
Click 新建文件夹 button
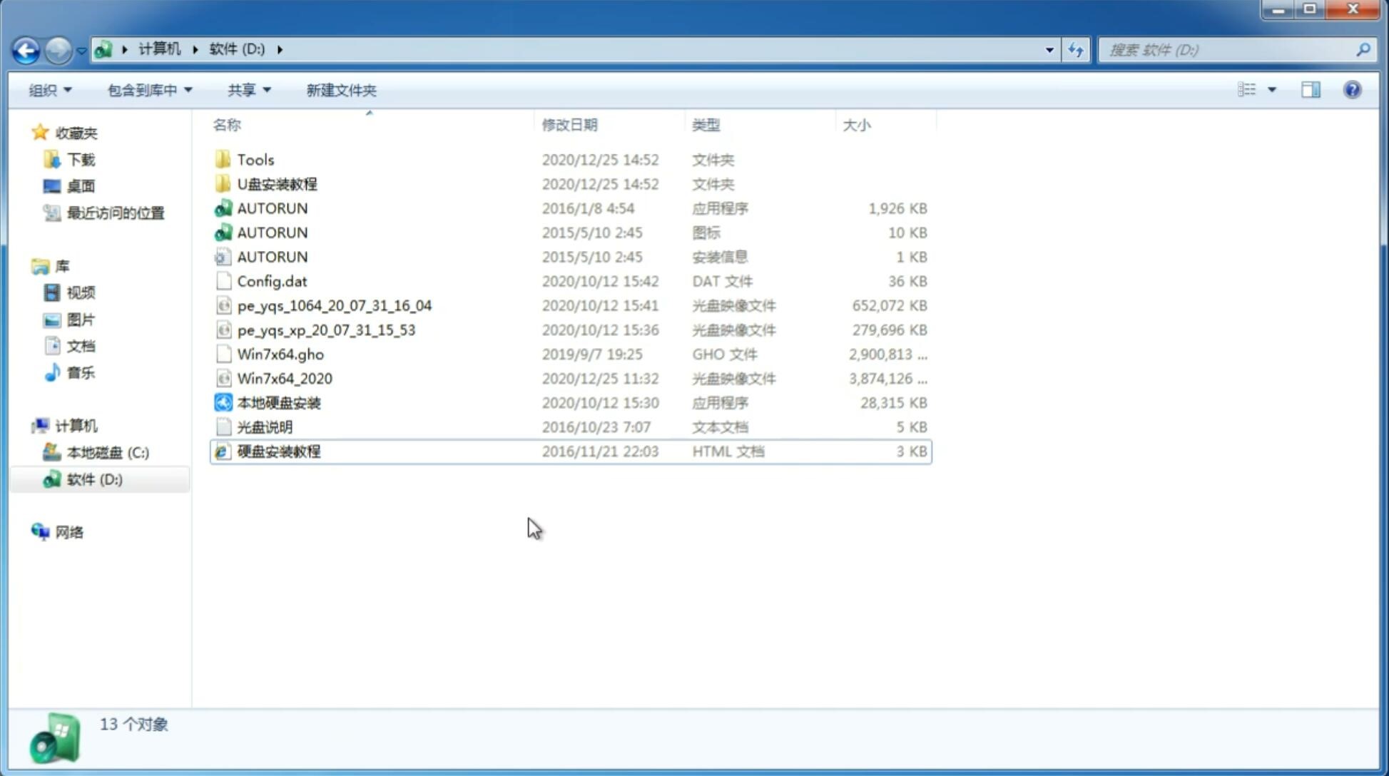click(340, 88)
